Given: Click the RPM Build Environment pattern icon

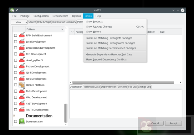Looking at the screenshot, I should [22, 35].
